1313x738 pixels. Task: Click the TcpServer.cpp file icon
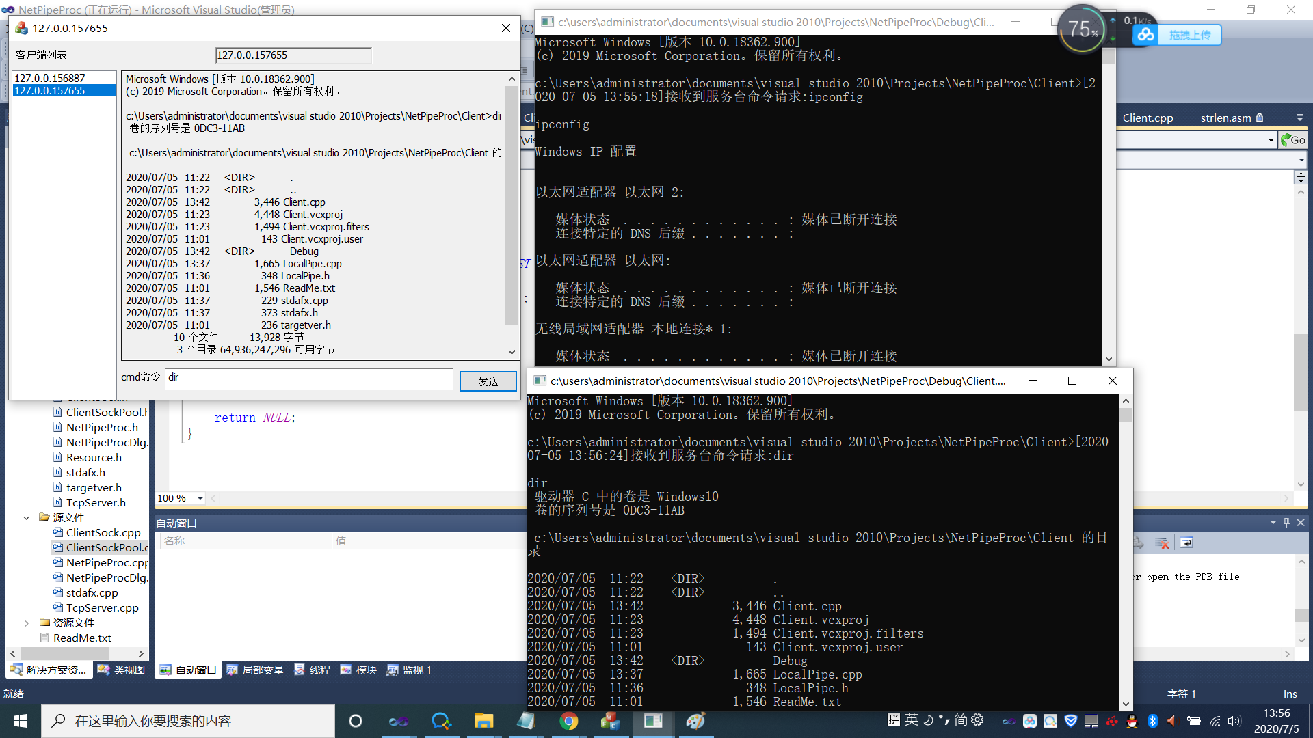tap(58, 607)
